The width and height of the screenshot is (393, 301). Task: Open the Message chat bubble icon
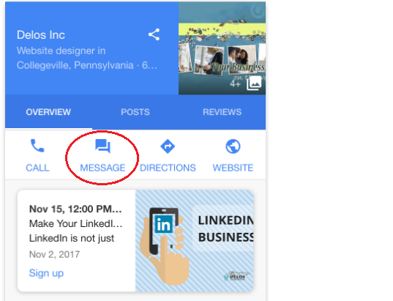102,146
